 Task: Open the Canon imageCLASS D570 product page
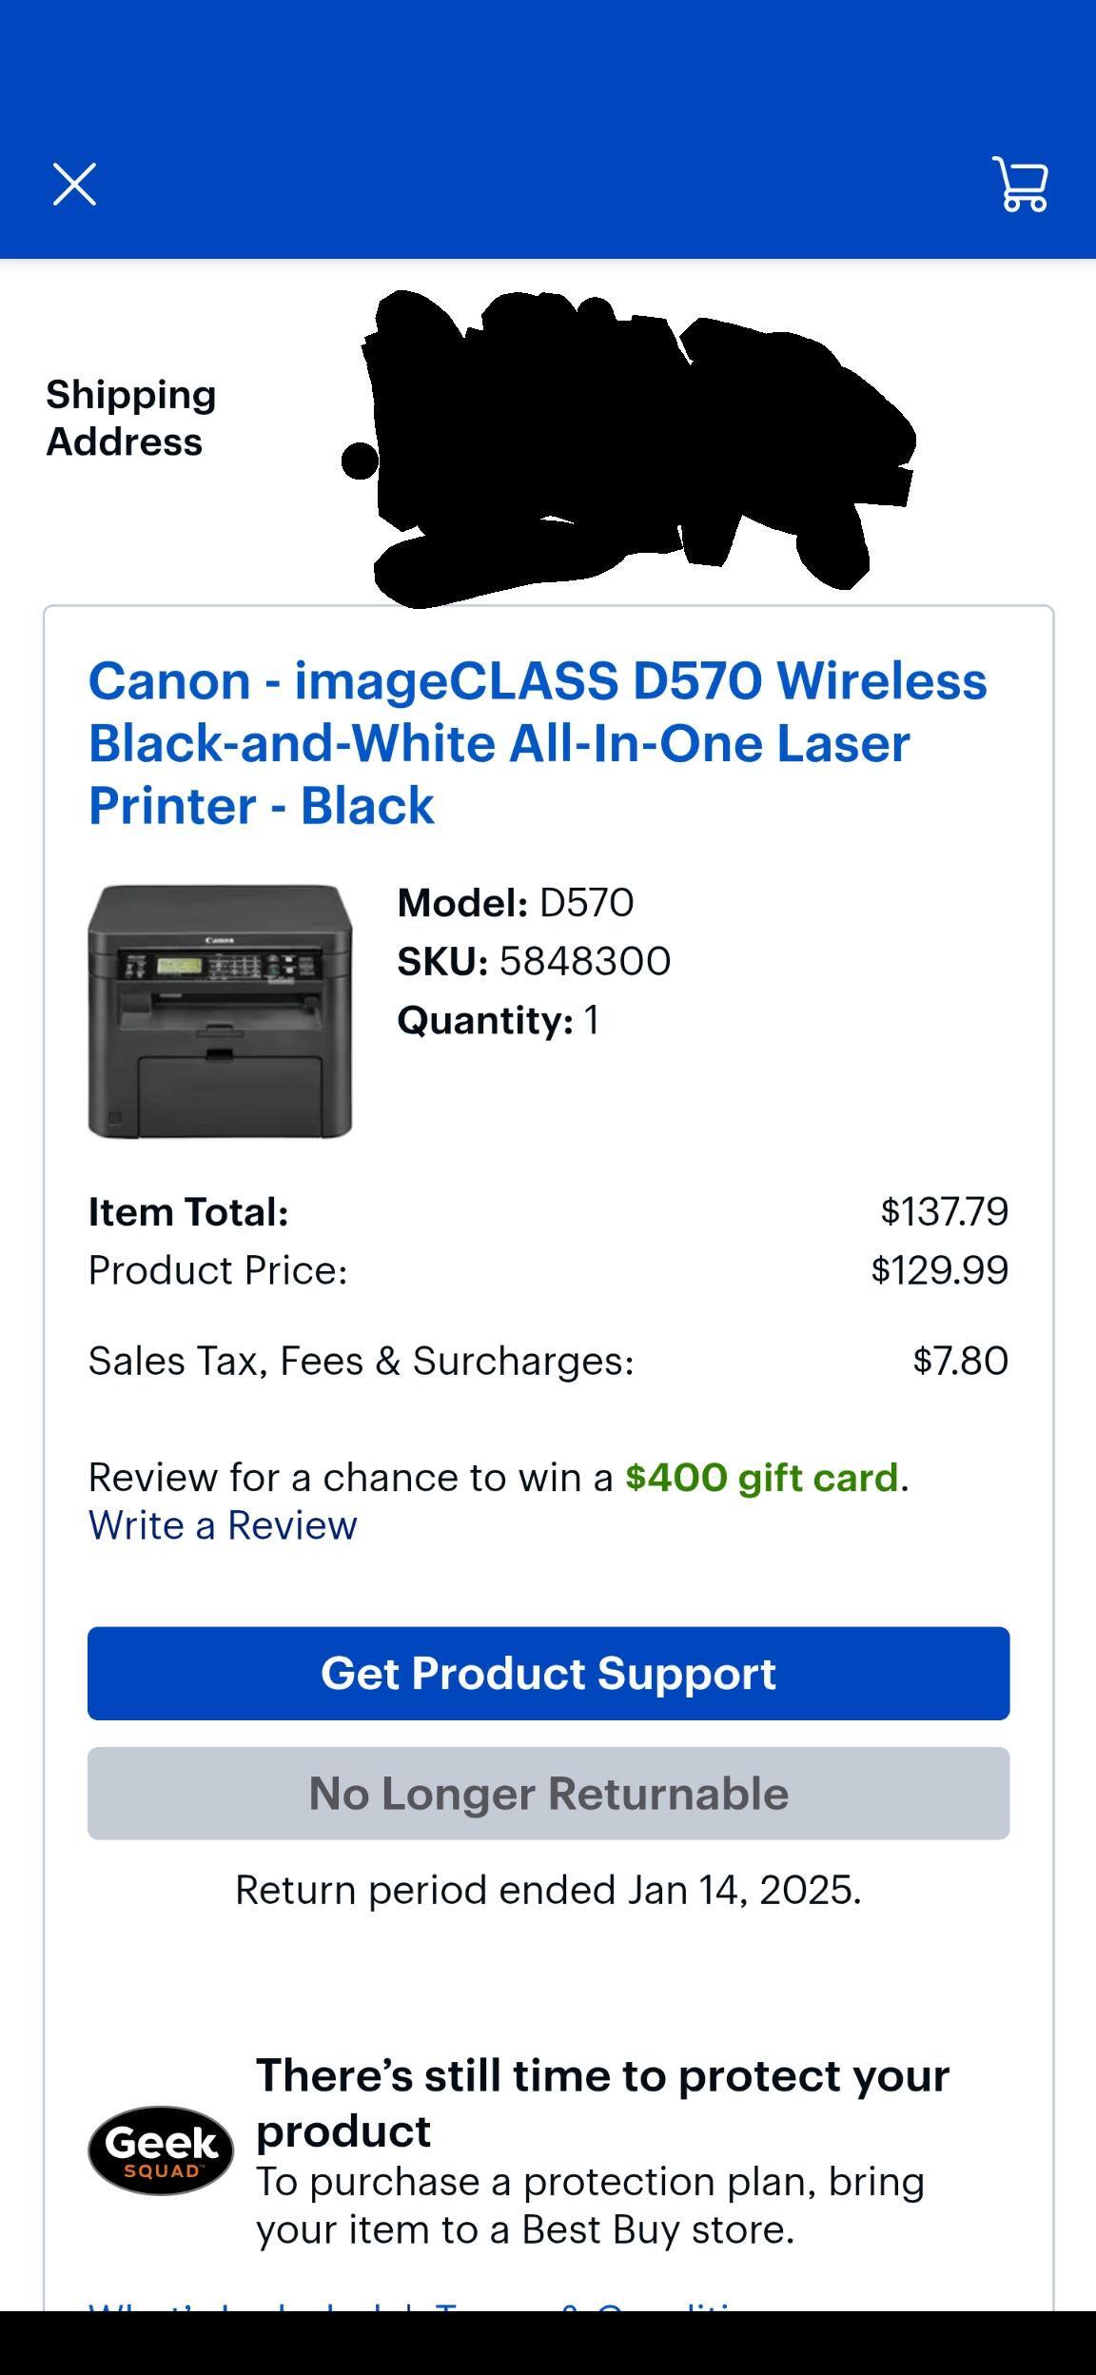tap(539, 743)
